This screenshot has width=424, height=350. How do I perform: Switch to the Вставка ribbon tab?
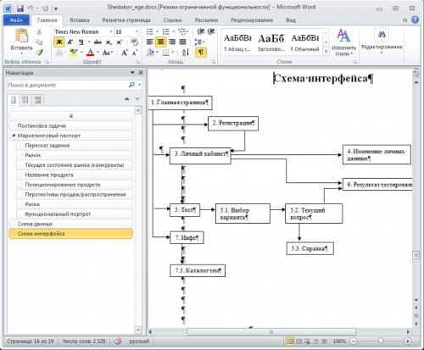pos(80,20)
